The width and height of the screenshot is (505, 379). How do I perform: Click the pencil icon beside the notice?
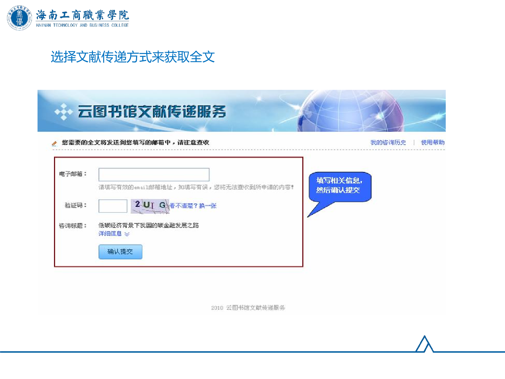click(54, 143)
